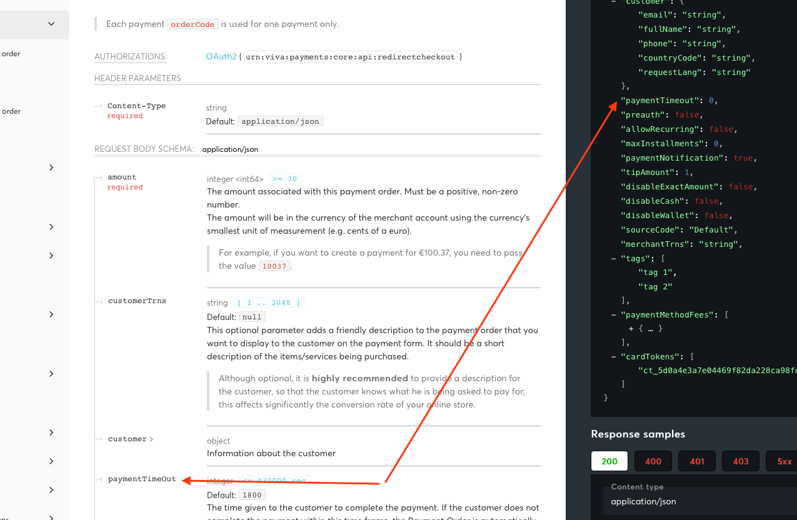
Task: Select the 401 response sample tab
Action: tap(697, 461)
